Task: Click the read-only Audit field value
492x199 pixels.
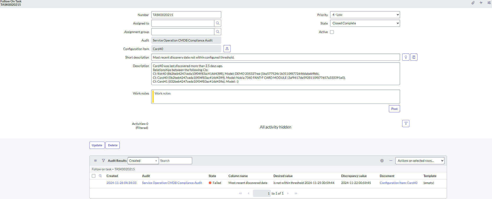Action: point(186,40)
